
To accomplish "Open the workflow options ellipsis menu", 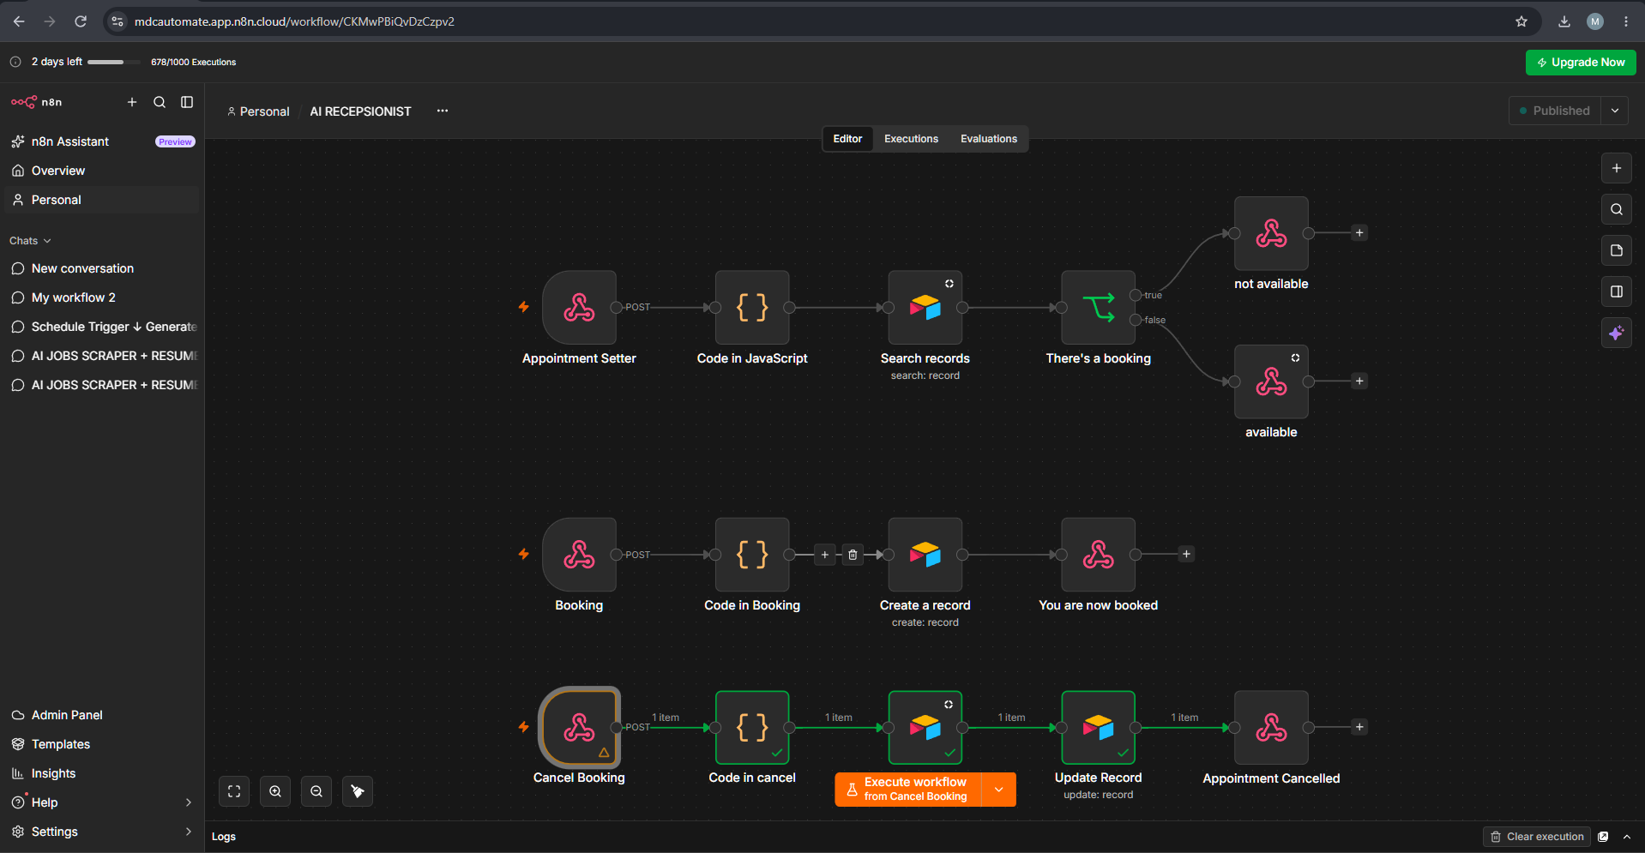I will pos(443,111).
